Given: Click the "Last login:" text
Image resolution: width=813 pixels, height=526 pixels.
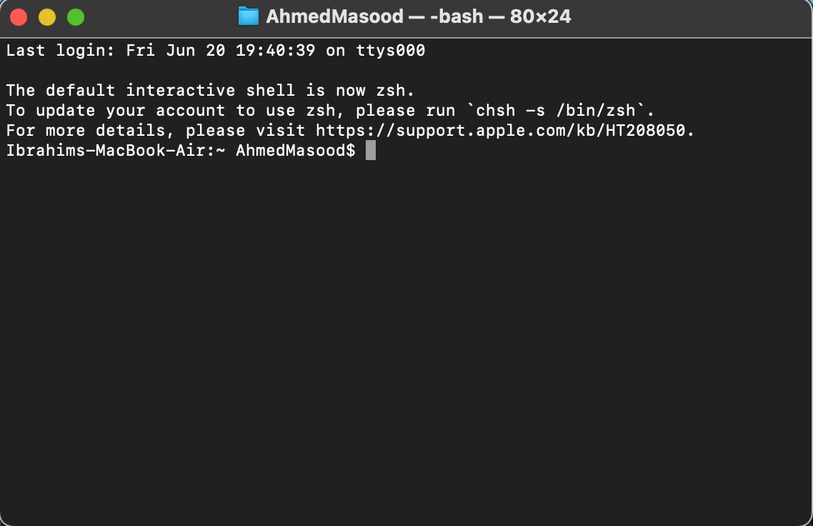Looking at the screenshot, I should point(59,50).
